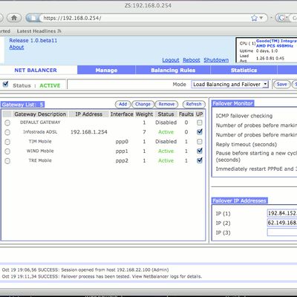
Task: Click the Release 1.0.beta11 text
Action: [x=33, y=40]
